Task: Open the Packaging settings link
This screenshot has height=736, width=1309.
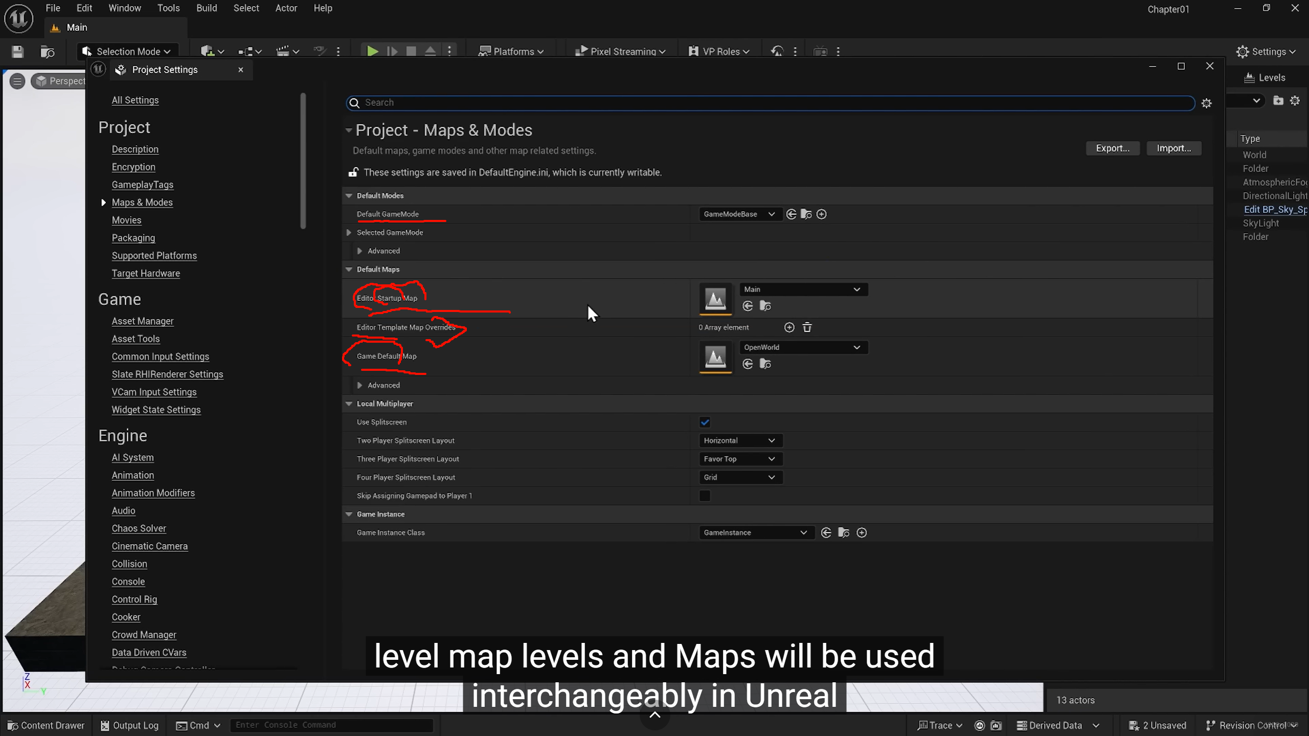Action: pos(133,238)
